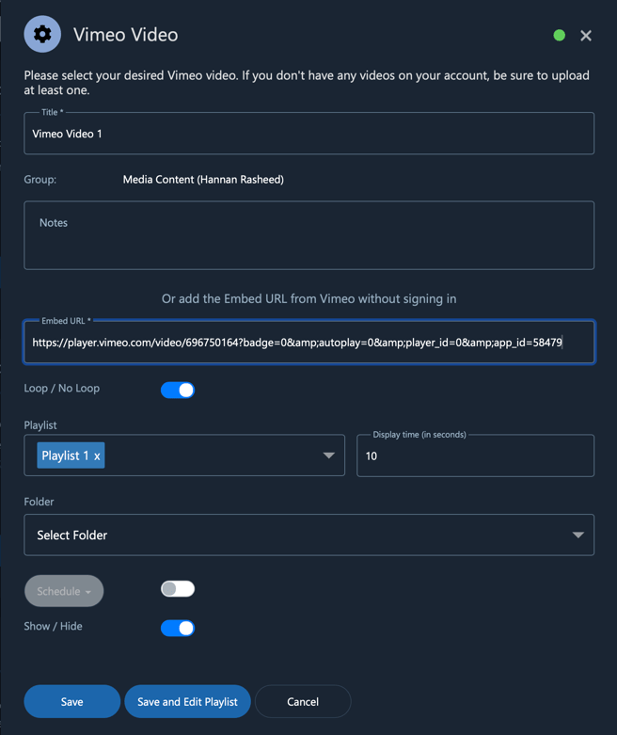This screenshot has height=735, width=617.
Task: Edit the Display time seconds field
Action: click(x=475, y=455)
